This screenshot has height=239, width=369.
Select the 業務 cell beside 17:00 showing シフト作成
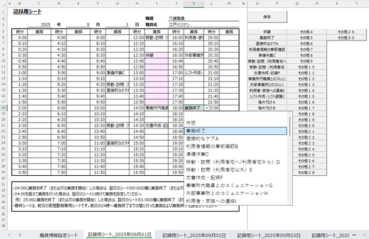point(194,73)
